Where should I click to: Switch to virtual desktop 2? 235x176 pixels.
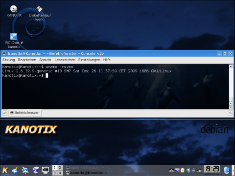(60, 168)
